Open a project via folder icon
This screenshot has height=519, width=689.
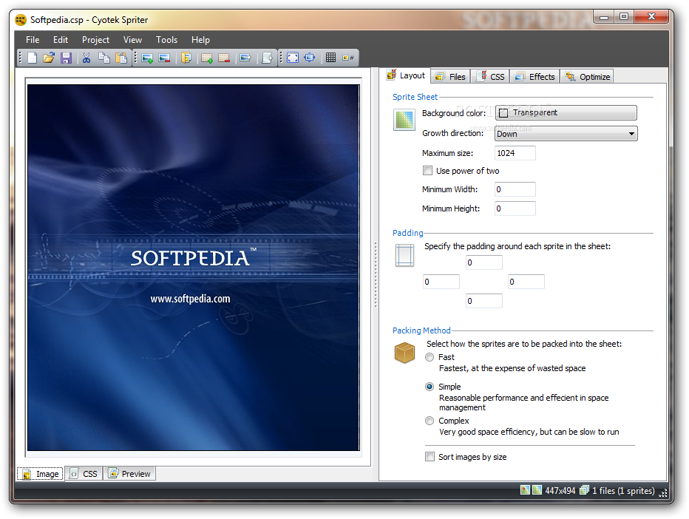[x=49, y=58]
